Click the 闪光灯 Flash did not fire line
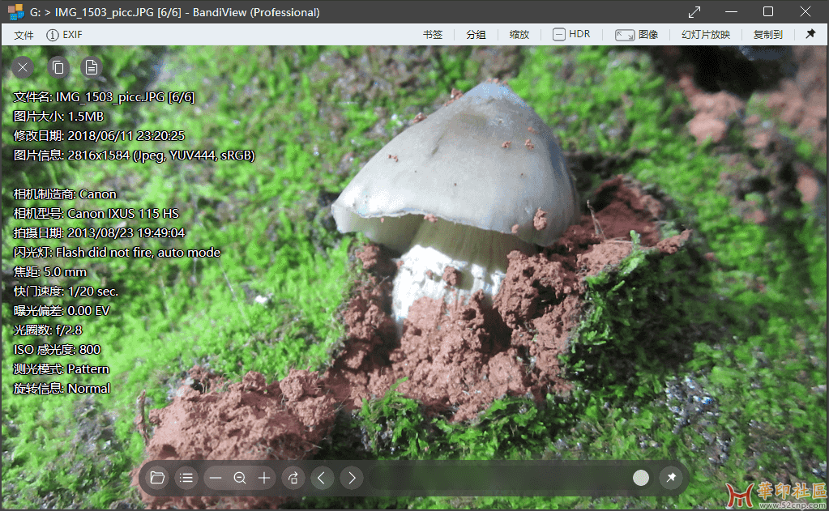 pos(117,253)
